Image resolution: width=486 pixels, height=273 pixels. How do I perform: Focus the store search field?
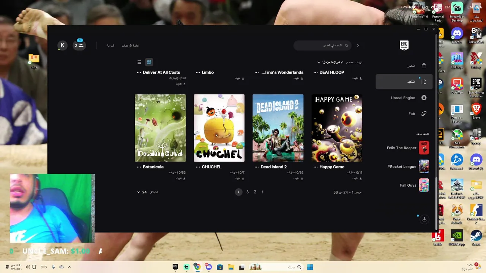322,45
